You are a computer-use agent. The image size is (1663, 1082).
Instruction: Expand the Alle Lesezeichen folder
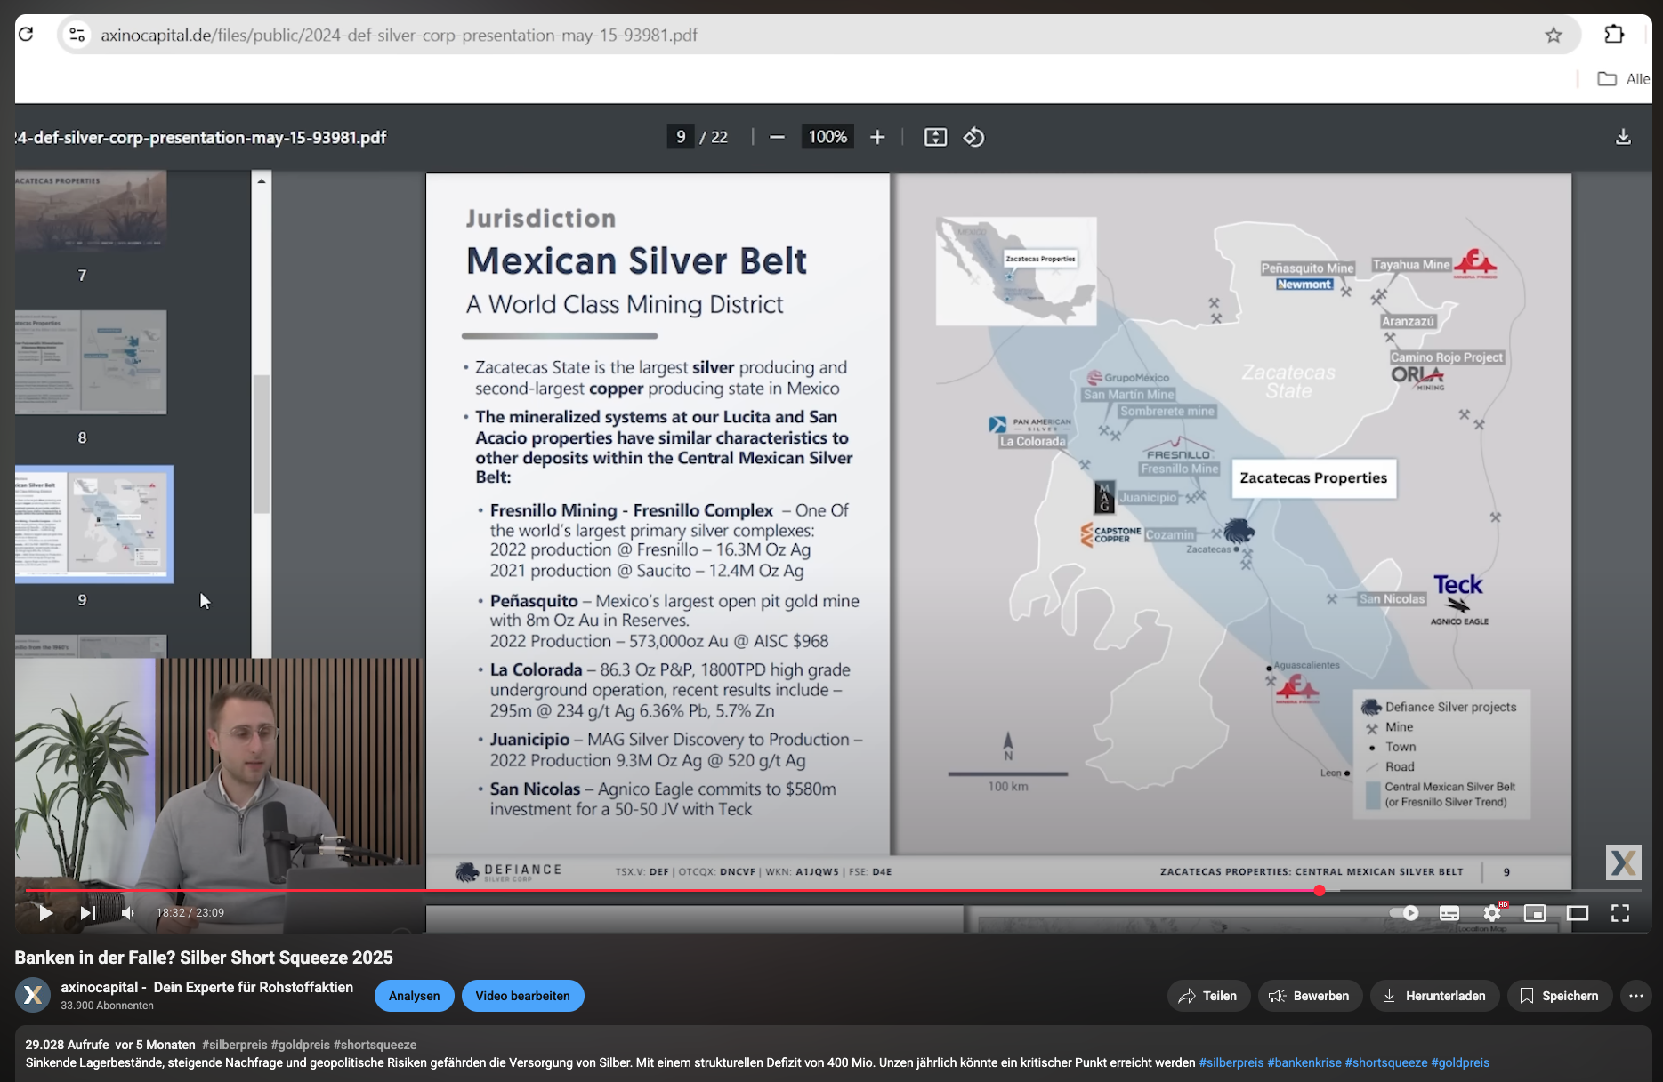pyautogui.click(x=1621, y=78)
